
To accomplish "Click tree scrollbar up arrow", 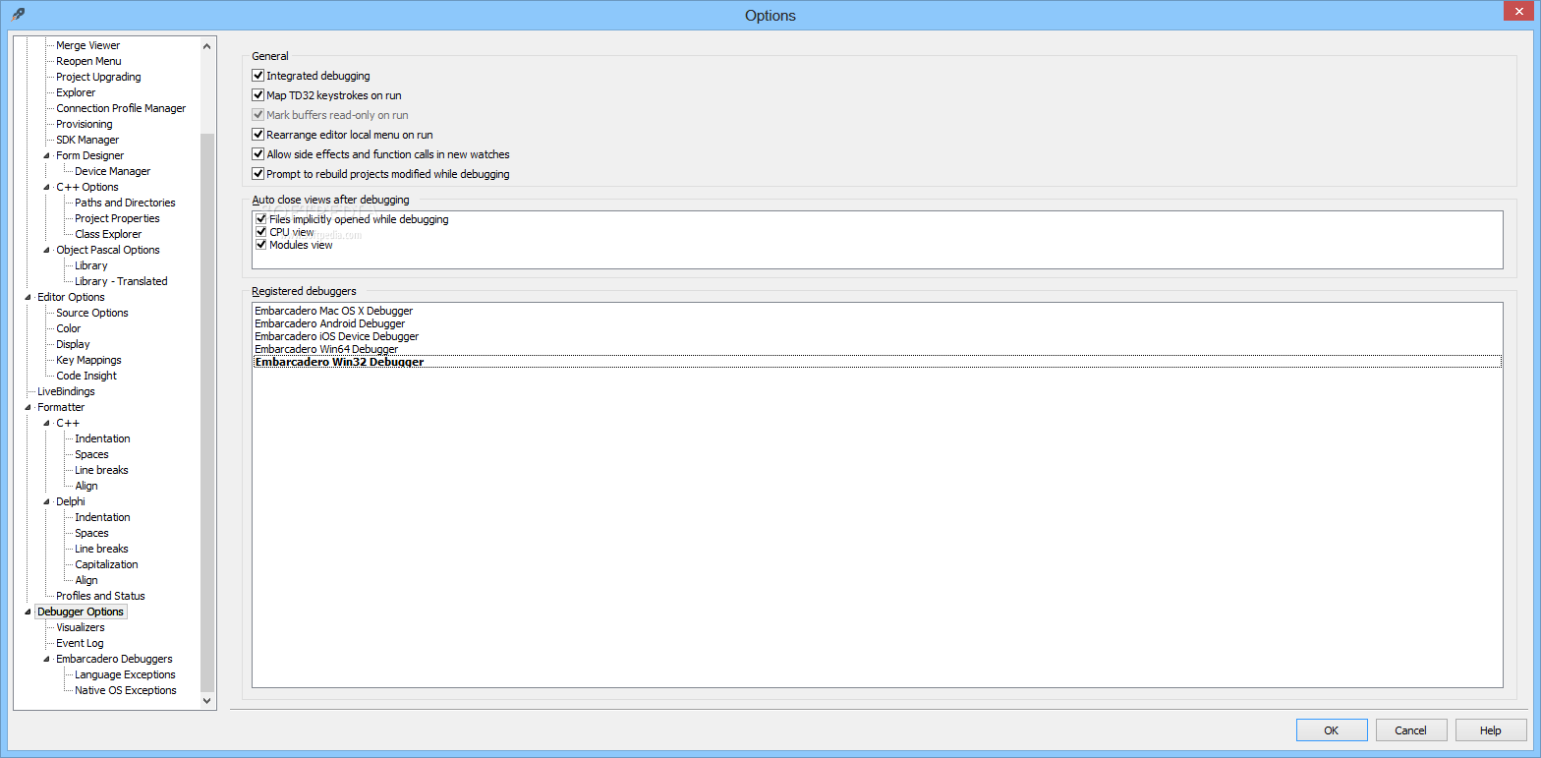I will [206, 45].
